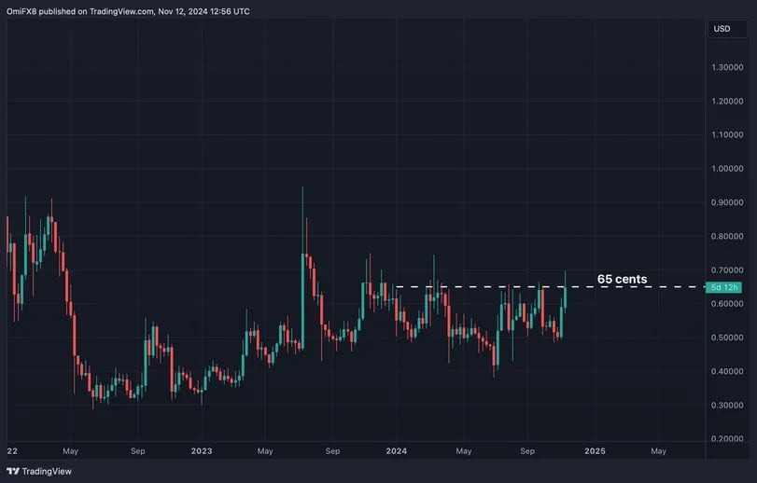
Task: Click the 2024 label on time axis
Action: pos(397,451)
